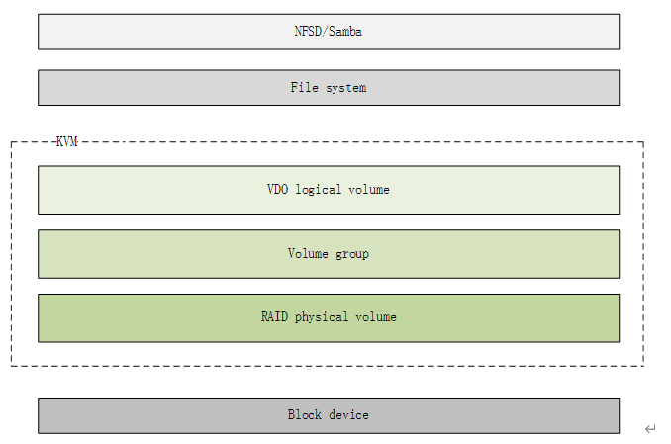Click the dashed KVM border bottom edge
Viewport: 671px width, 444px height.
coord(328,366)
